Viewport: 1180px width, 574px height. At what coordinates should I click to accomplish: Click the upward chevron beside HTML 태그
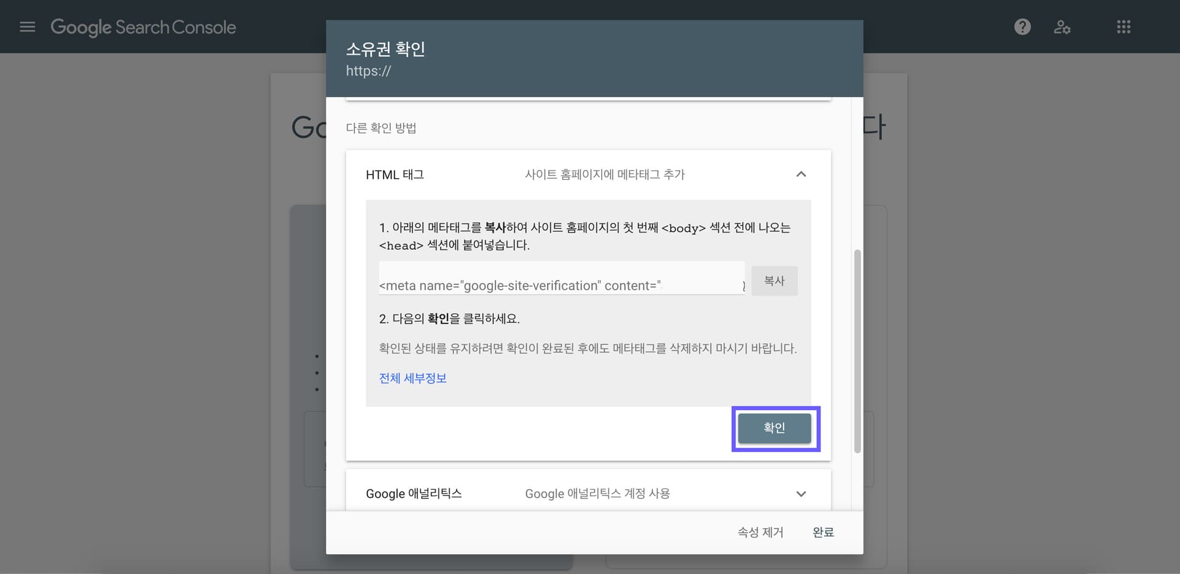pyautogui.click(x=801, y=174)
